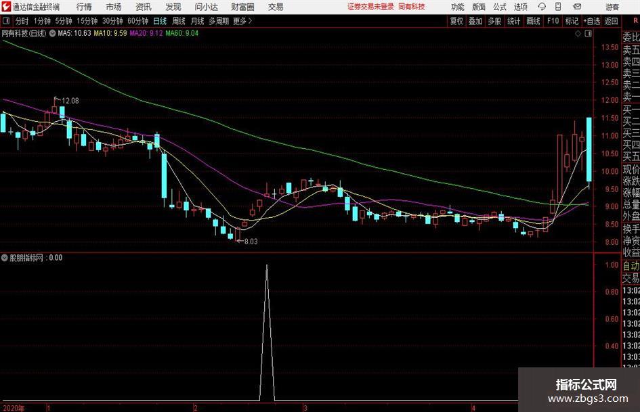Switch to 15分钟 period tab
This screenshot has width=640, height=412.
point(87,21)
